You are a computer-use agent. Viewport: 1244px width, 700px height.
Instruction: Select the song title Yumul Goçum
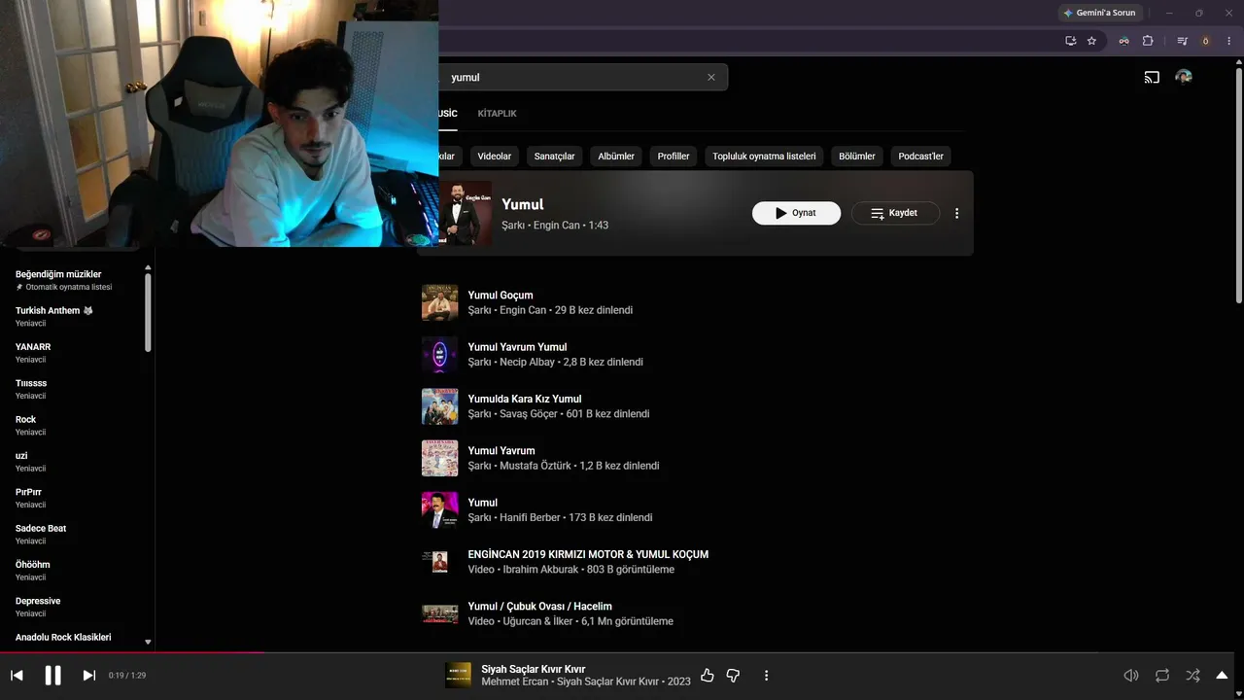[501, 296]
